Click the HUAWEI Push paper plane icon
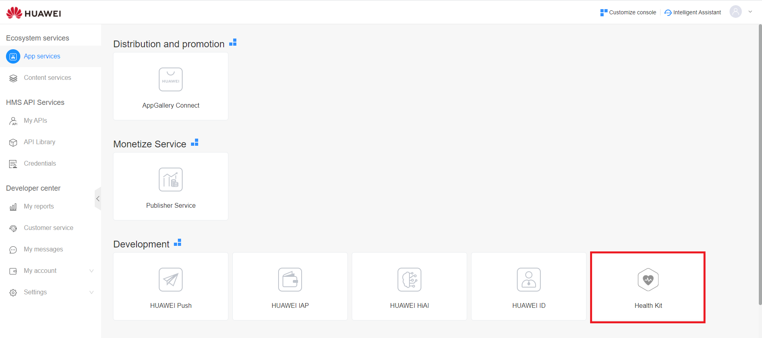 pos(171,280)
